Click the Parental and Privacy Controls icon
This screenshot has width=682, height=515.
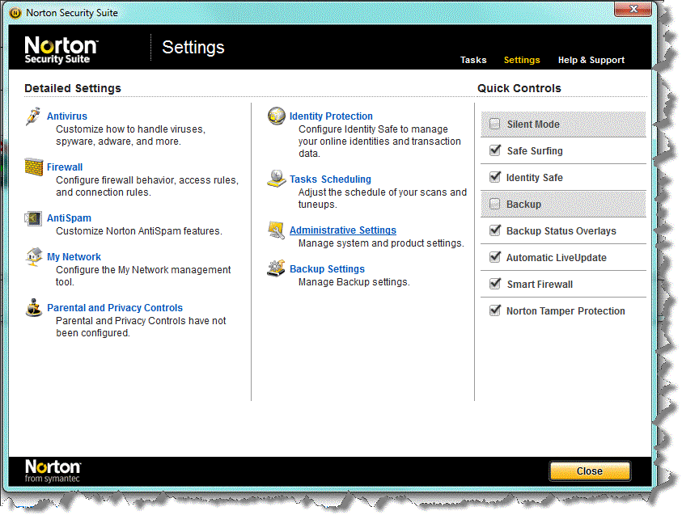[34, 308]
